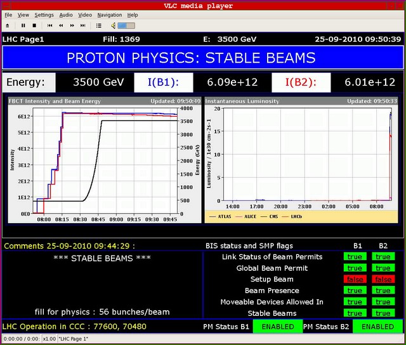Screen dimensions: 406x345
Task: Click the Energy: label box
Action: click(x=29, y=82)
